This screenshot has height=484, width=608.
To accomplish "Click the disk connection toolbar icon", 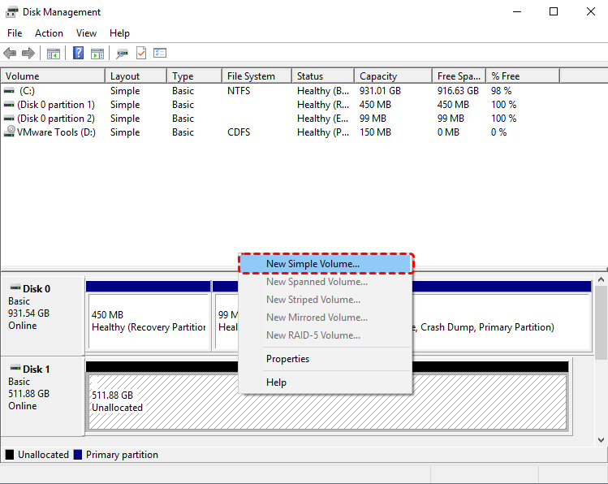I will click(x=122, y=54).
